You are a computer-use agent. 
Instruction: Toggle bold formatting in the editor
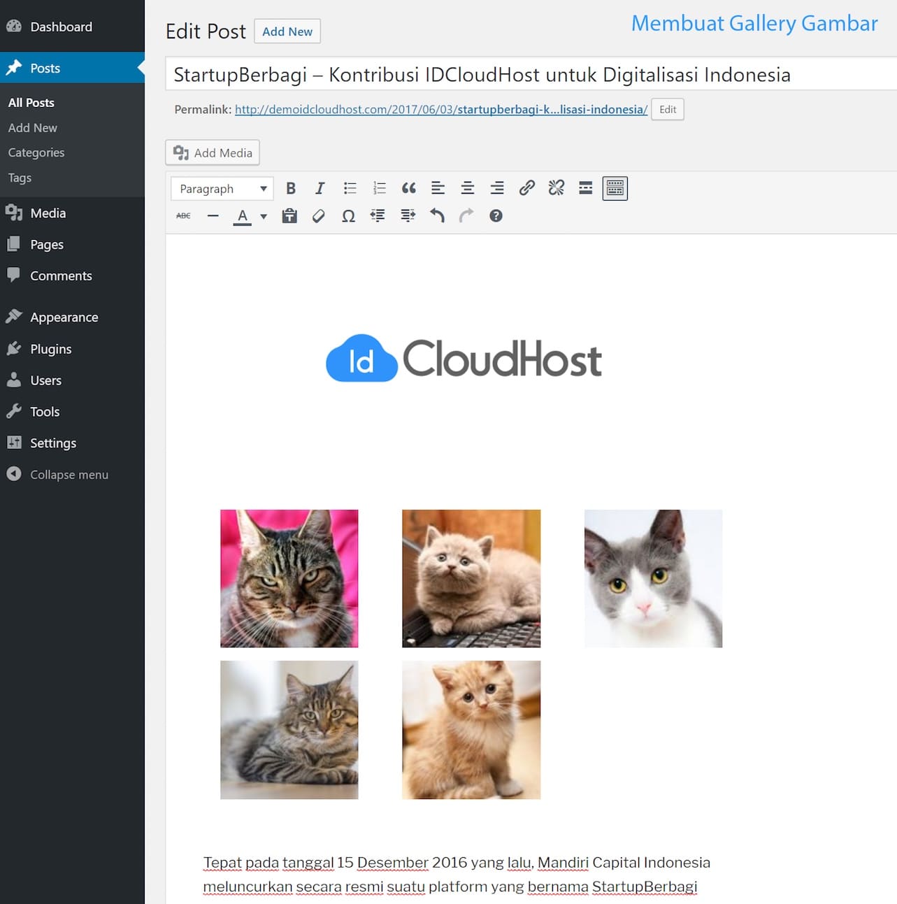[291, 188]
